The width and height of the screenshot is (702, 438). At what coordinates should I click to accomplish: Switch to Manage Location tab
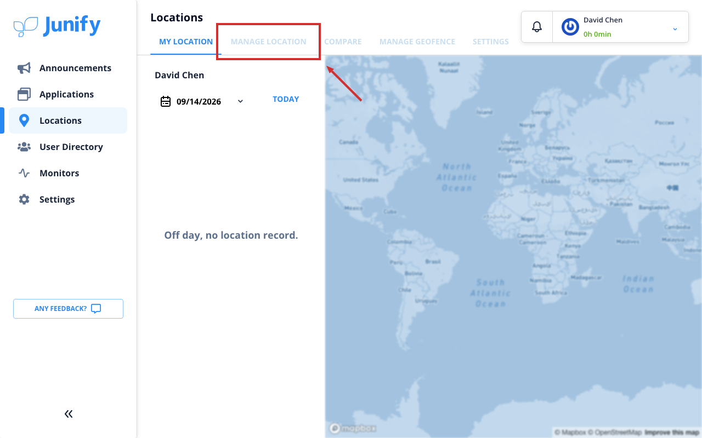[x=269, y=42]
